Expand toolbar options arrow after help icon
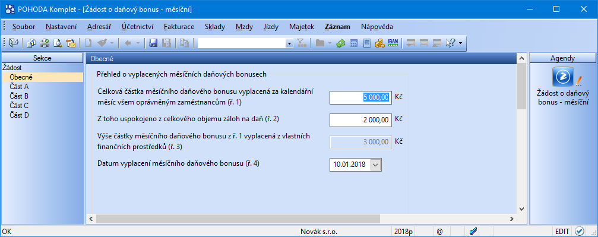This screenshot has width=598, height=237. pyautogui.click(x=460, y=43)
